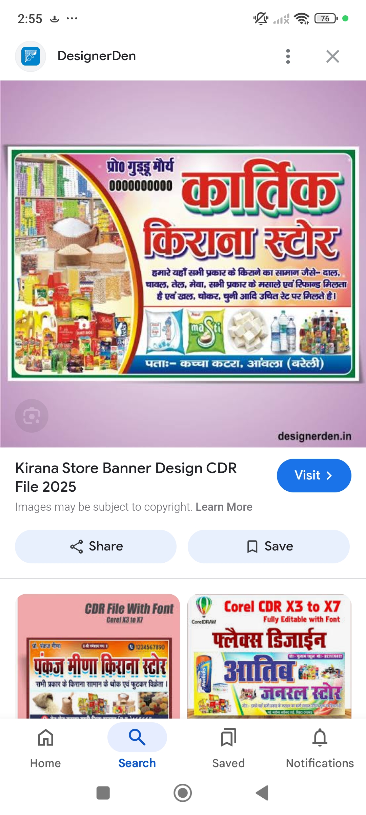Visit the DesignerDen webpage
The height and width of the screenshot is (815, 366).
pyautogui.click(x=314, y=475)
